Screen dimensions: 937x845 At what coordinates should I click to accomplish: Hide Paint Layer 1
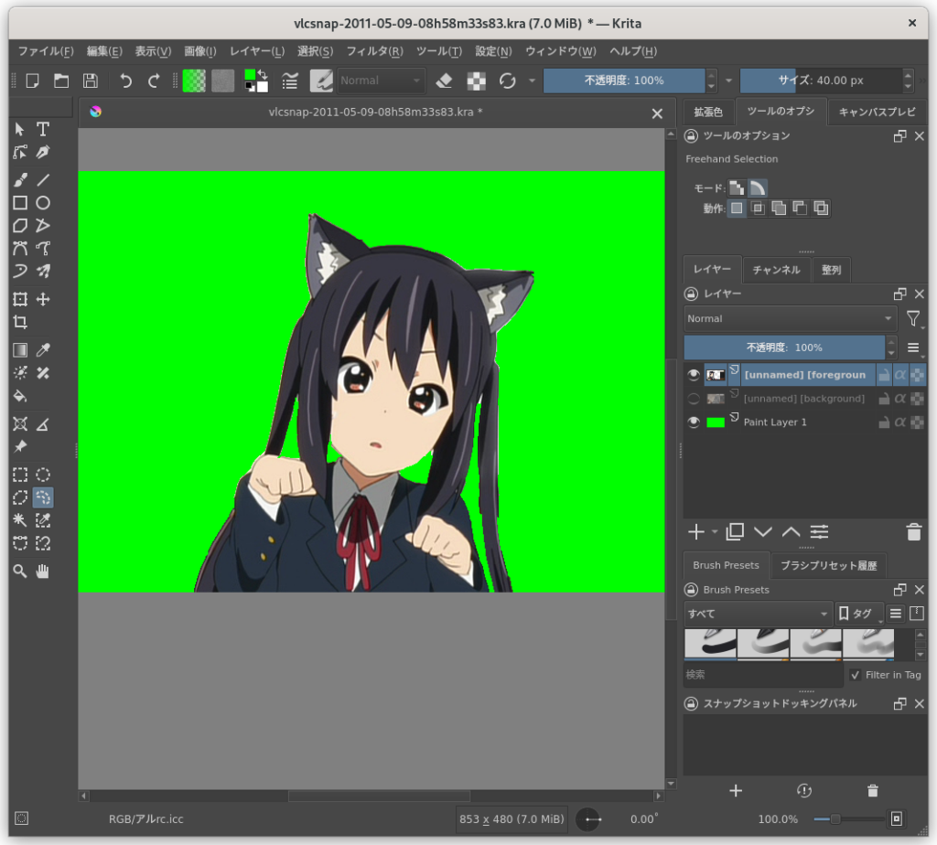[694, 422]
